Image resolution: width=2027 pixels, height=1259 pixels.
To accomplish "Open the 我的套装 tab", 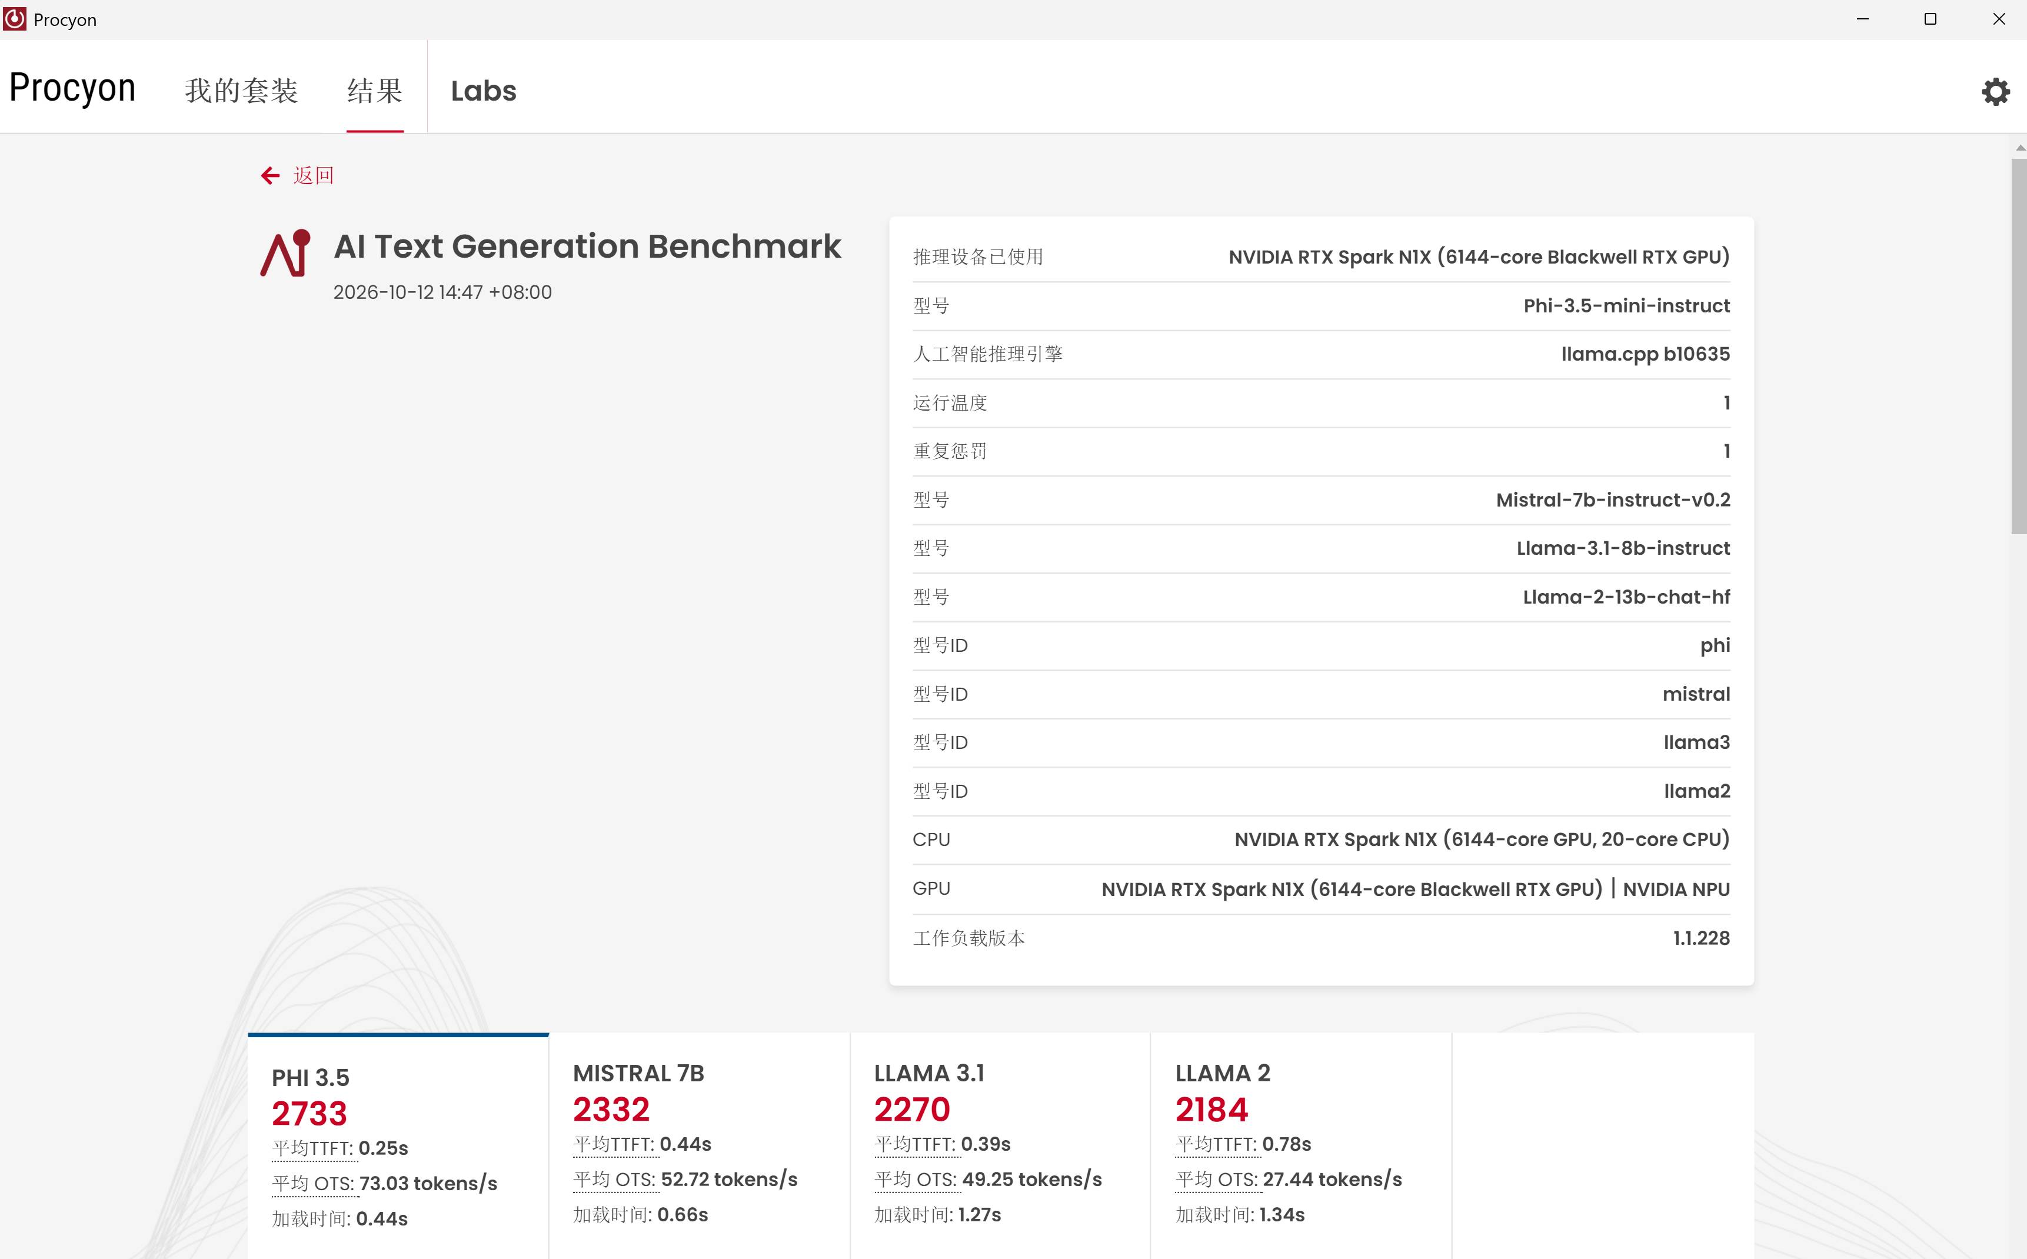I will [x=241, y=91].
